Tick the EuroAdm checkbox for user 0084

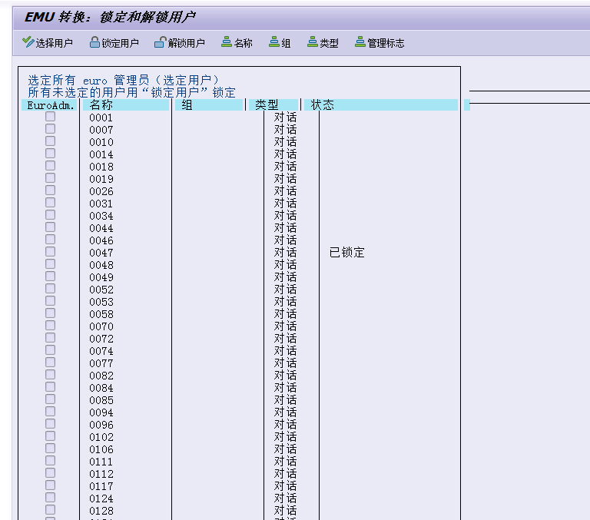(x=51, y=387)
